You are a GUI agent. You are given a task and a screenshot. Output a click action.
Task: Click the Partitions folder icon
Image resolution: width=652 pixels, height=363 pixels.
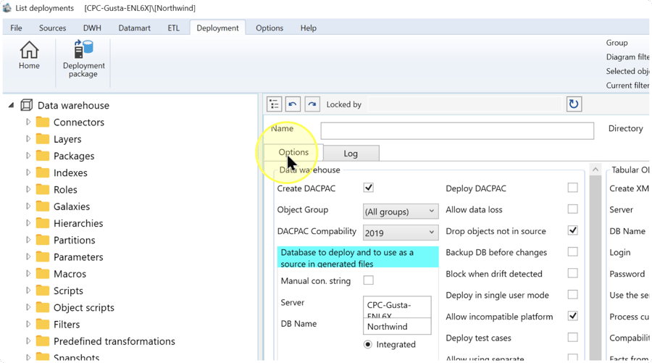(43, 240)
